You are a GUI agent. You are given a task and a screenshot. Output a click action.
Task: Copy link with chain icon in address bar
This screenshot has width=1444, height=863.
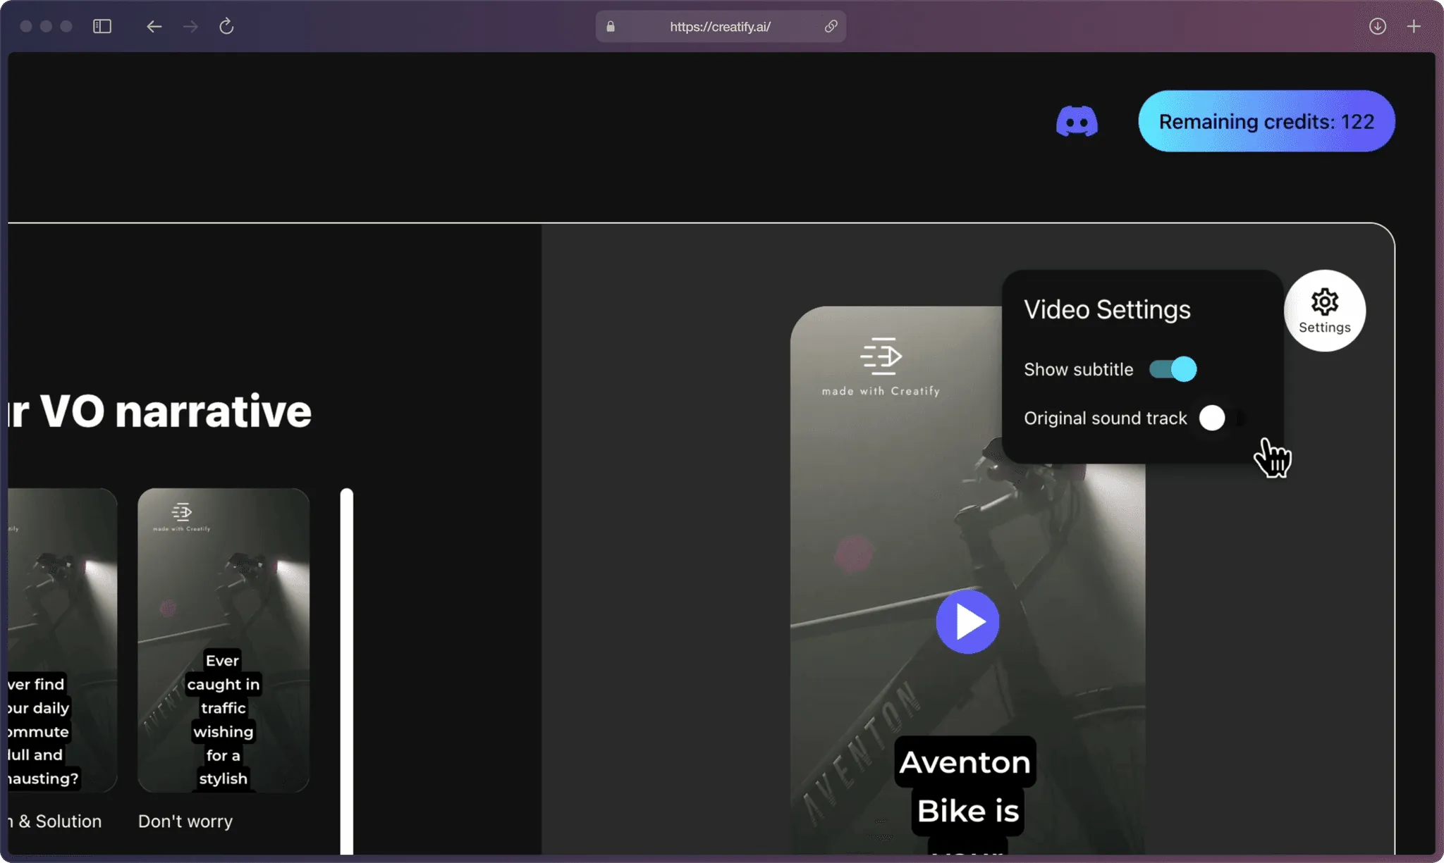click(831, 26)
